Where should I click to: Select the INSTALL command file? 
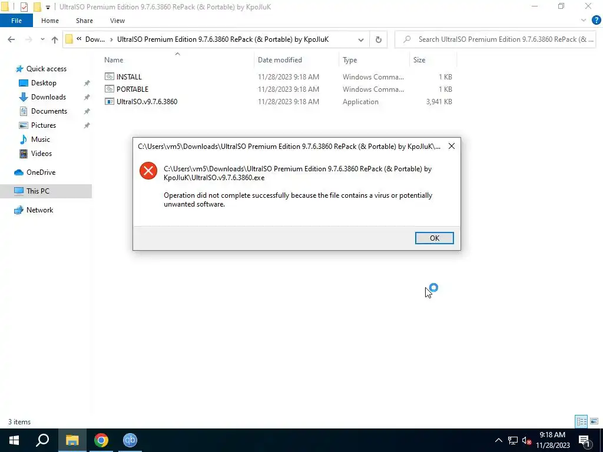tap(129, 77)
